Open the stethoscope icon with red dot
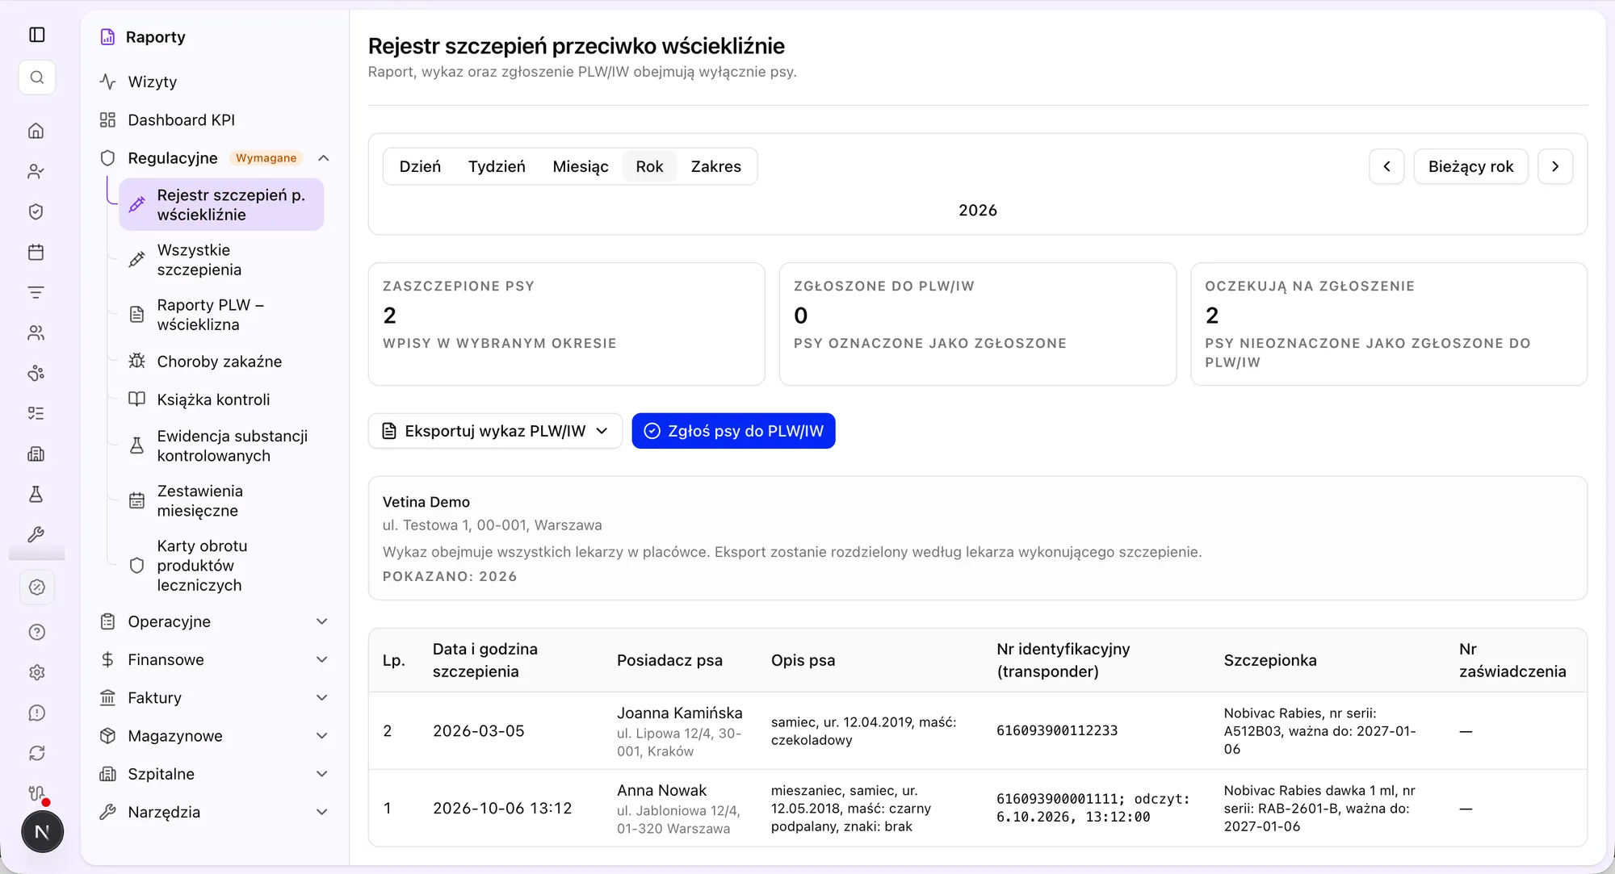The width and height of the screenshot is (1615, 874). (37, 793)
